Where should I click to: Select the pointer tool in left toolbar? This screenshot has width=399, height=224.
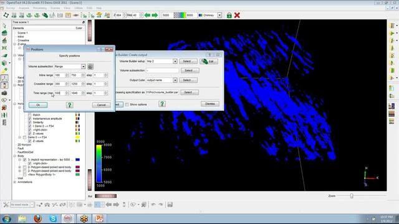(x=4, y=26)
